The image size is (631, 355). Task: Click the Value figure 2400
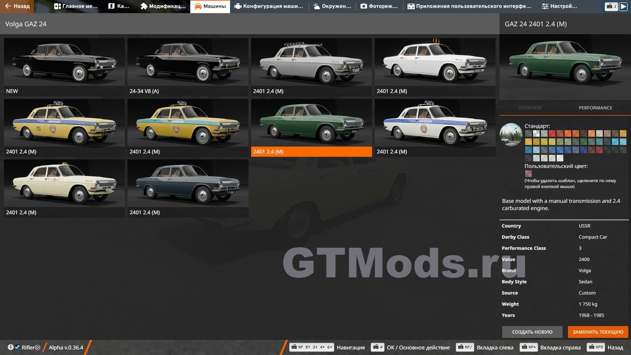[x=584, y=259]
